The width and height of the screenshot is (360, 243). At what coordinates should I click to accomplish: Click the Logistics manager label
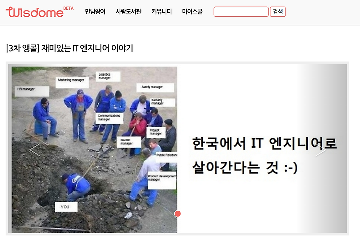[108, 76]
